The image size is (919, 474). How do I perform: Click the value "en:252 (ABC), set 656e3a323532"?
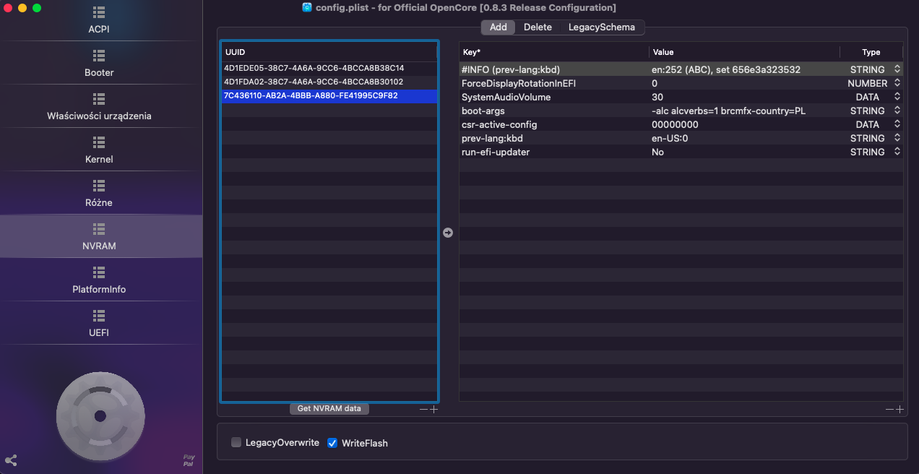pos(726,69)
